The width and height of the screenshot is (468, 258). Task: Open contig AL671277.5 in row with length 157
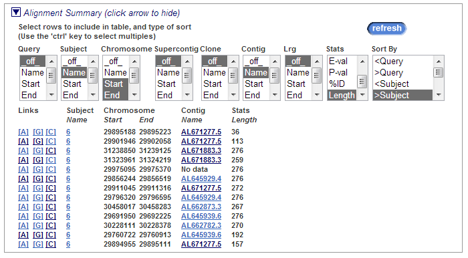tap(201, 244)
